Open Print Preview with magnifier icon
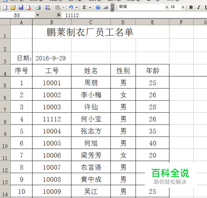207x198 pixels. pos(48,7)
